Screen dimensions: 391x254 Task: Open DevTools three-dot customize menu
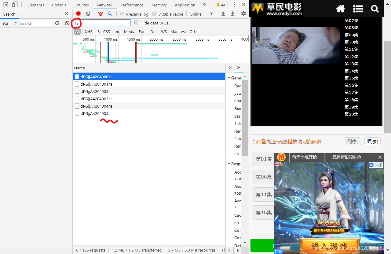click(x=234, y=5)
